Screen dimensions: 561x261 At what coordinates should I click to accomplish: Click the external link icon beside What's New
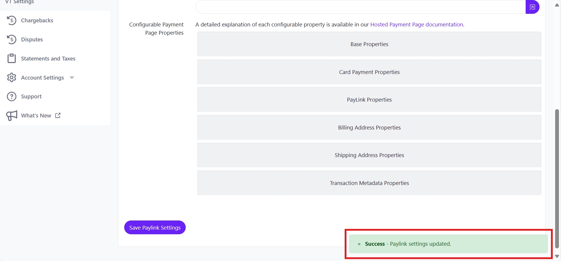coord(58,115)
